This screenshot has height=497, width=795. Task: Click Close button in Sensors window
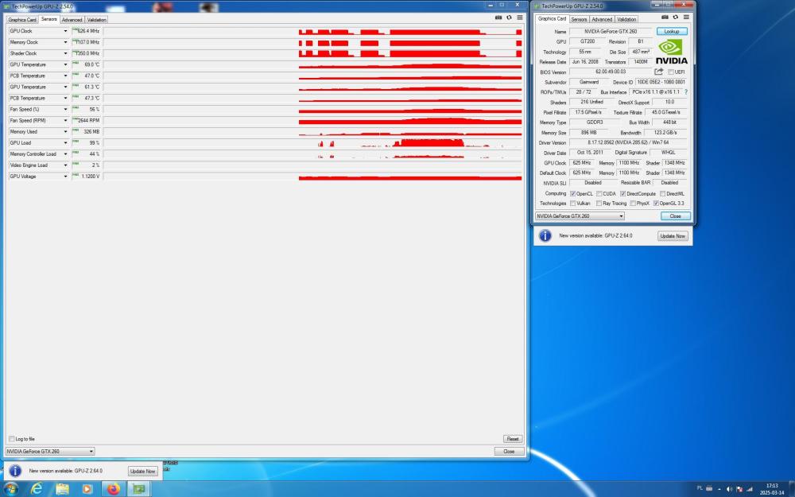click(509, 452)
